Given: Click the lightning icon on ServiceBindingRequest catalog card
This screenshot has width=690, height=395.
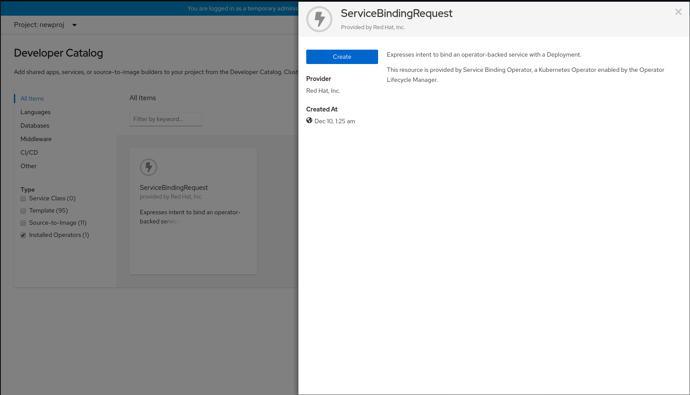Looking at the screenshot, I should [x=149, y=167].
